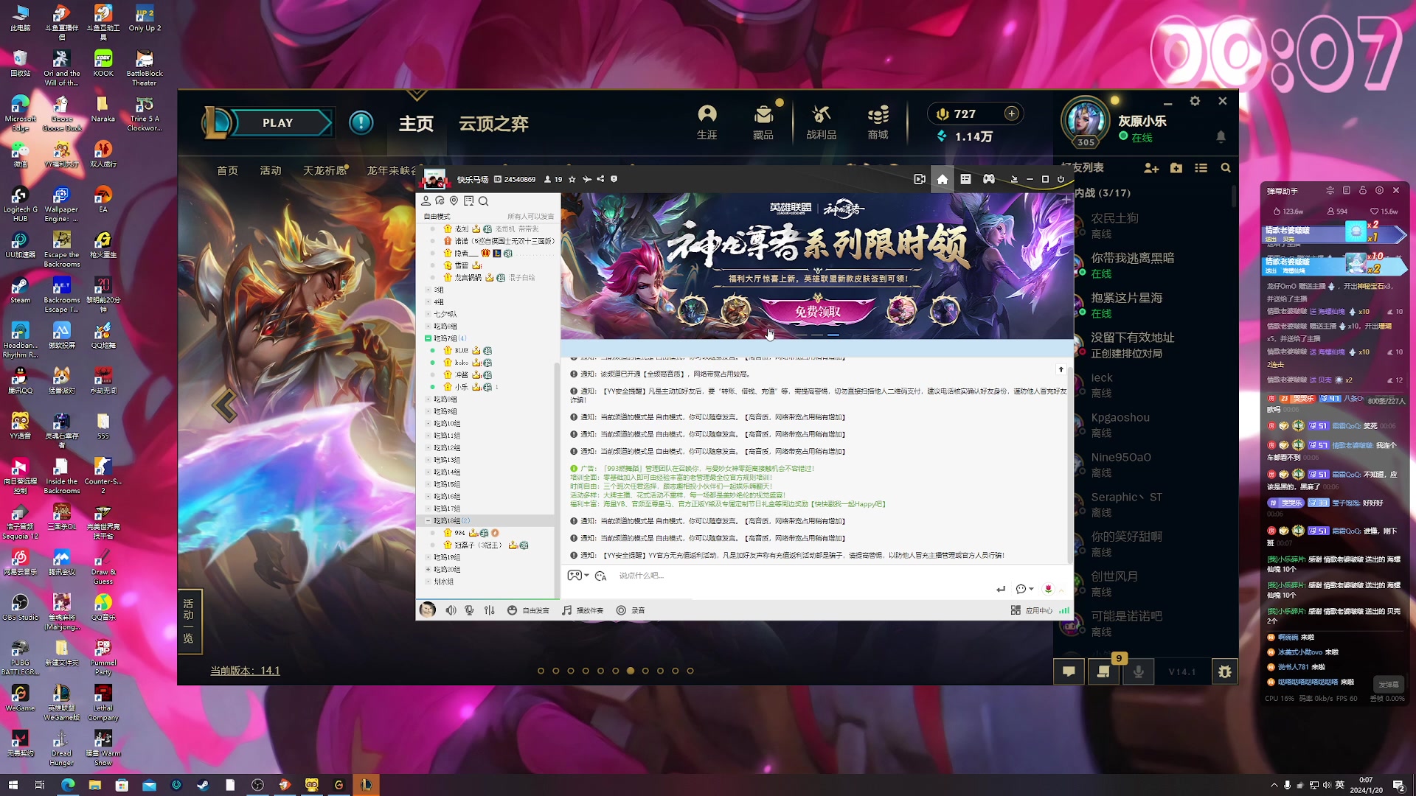Select the first carousel page dot
Viewport: 1416px width, 796px height.
(541, 671)
